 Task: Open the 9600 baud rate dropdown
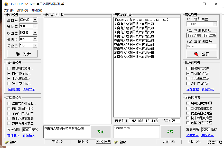35,26
